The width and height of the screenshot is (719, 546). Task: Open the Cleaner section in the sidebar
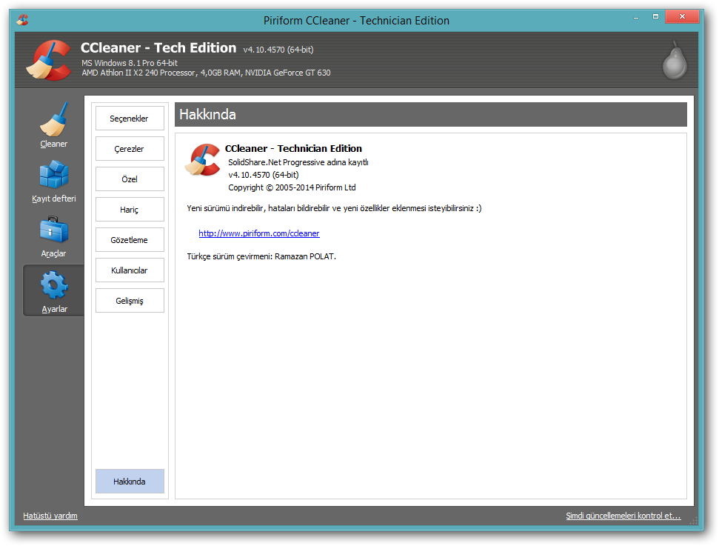click(x=53, y=123)
